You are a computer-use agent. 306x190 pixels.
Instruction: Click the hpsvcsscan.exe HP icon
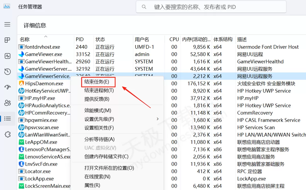(21, 128)
